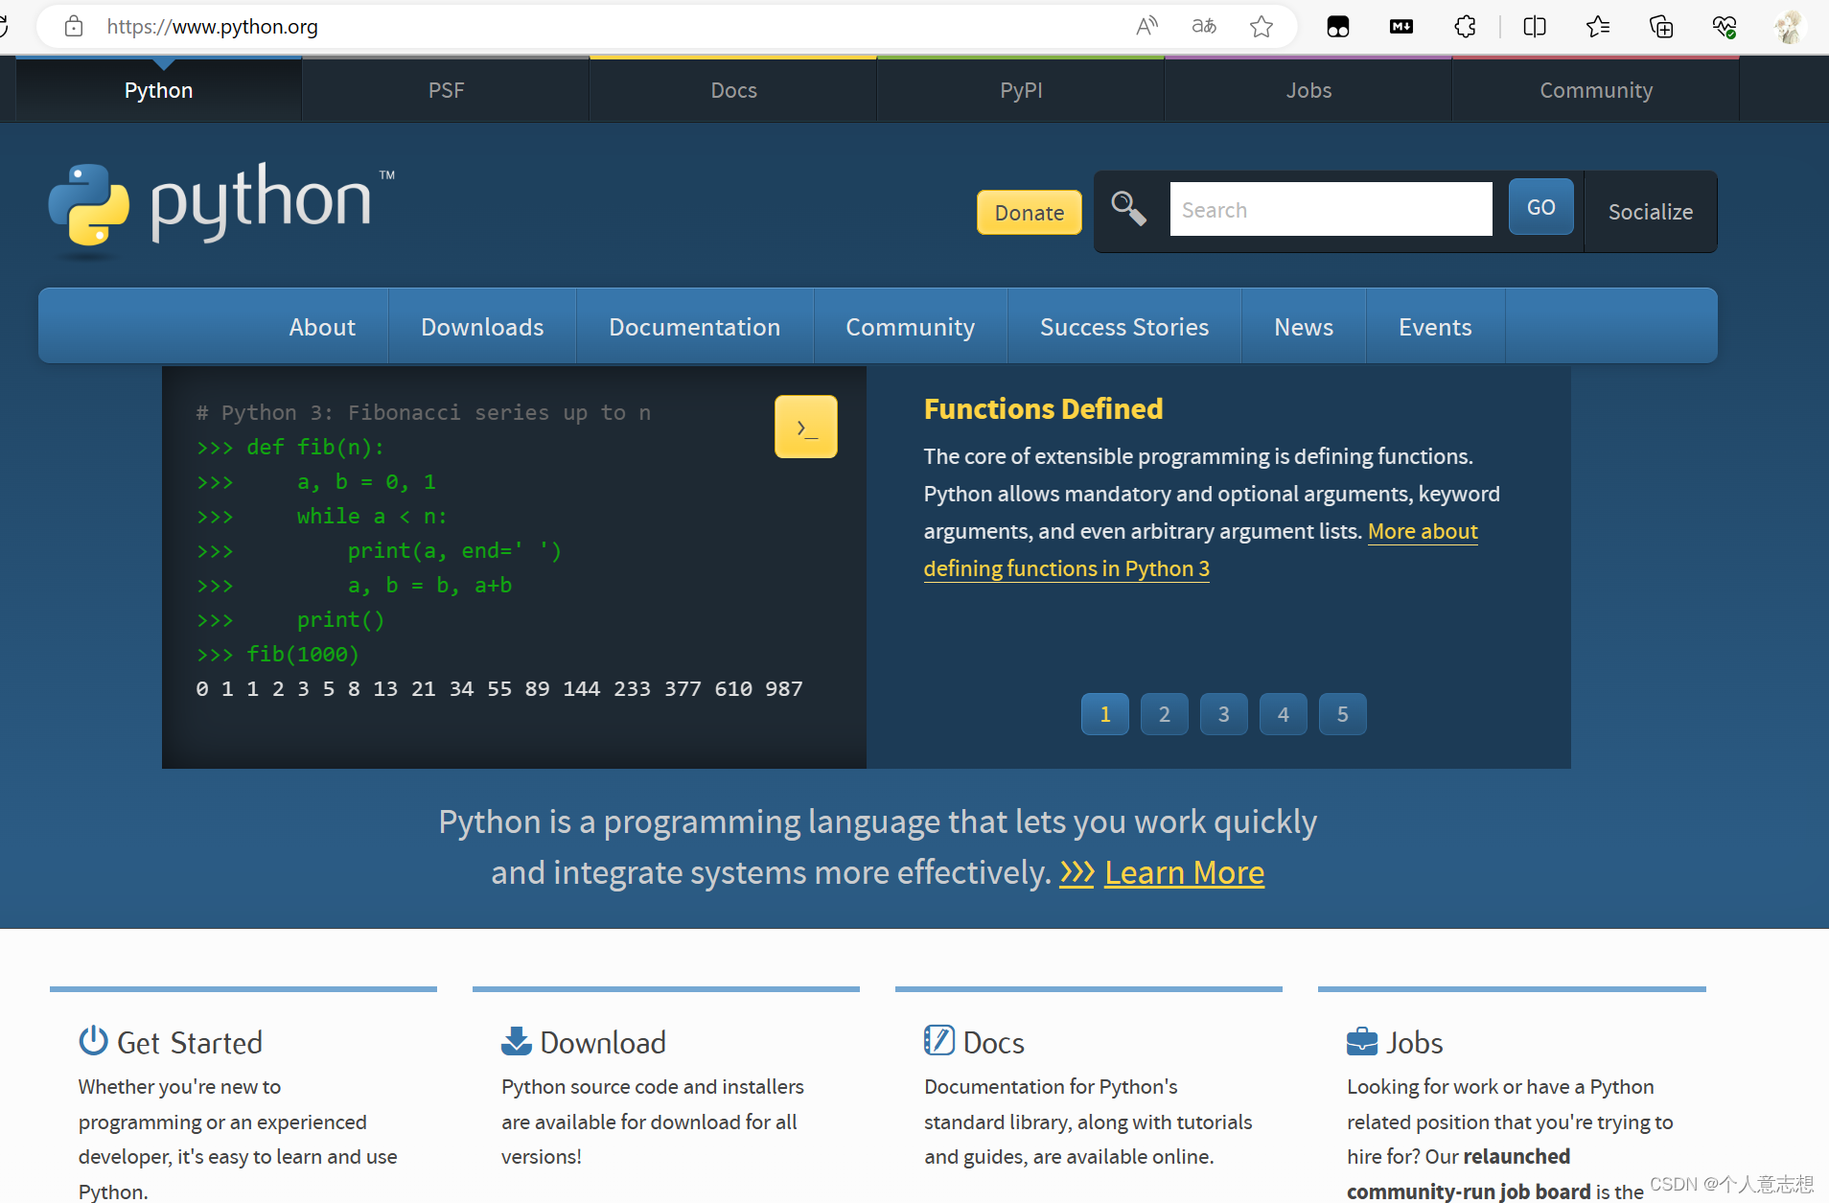The width and height of the screenshot is (1829, 1203).
Task: Show slide 3 of code carousel
Action: pos(1224,714)
